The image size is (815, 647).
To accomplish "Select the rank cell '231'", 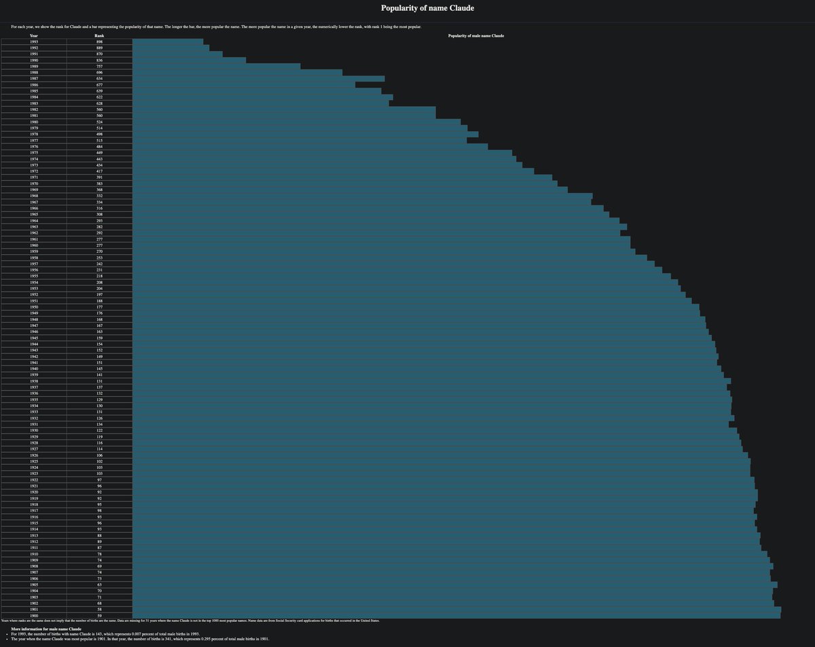I will pyautogui.click(x=99, y=269).
